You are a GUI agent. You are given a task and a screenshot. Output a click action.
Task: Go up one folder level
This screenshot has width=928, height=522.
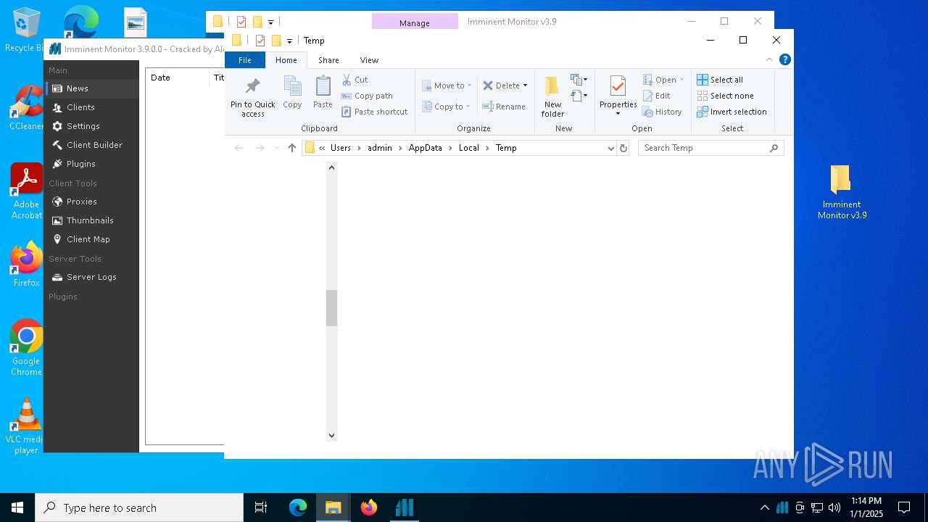[292, 148]
